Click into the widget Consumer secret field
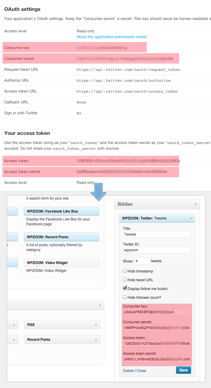The height and width of the screenshot is (388, 211). (x=157, y=328)
